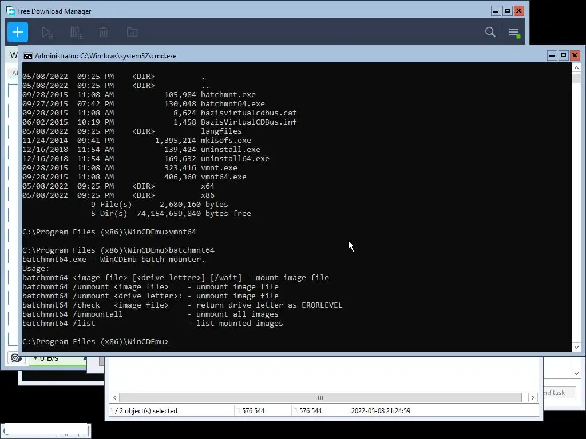
Task: Click the langfiles directory entry
Action: 221,131
